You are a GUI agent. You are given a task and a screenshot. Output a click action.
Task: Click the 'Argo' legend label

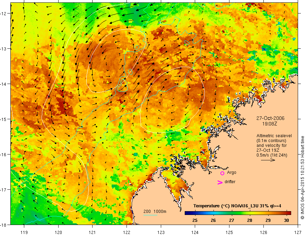point(232,172)
